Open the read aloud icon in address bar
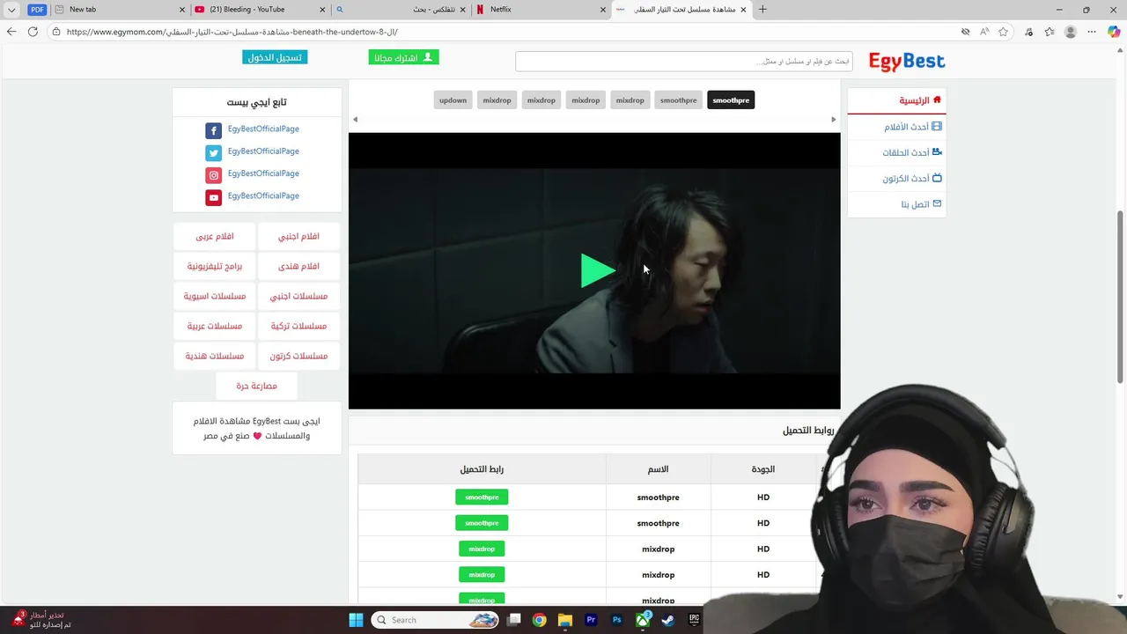Image resolution: width=1127 pixels, height=634 pixels. click(983, 32)
